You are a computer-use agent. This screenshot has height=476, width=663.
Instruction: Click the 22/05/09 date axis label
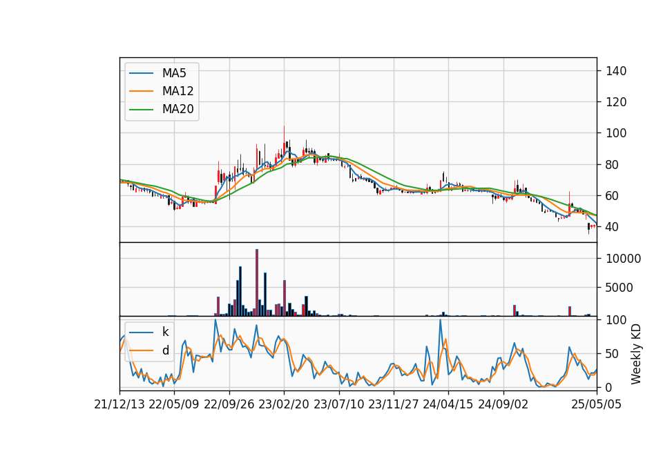174,404
